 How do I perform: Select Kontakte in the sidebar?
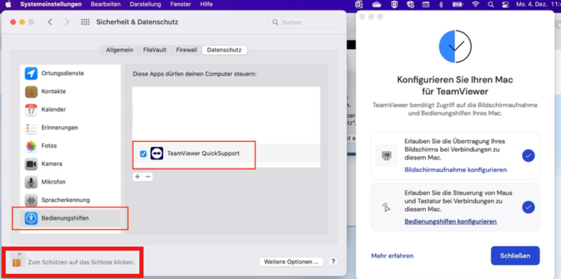[x=70, y=92]
